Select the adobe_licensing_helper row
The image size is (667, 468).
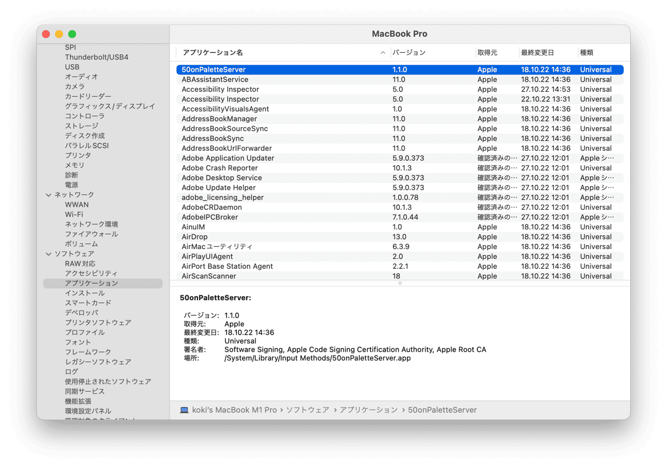(x=400, y=198)
